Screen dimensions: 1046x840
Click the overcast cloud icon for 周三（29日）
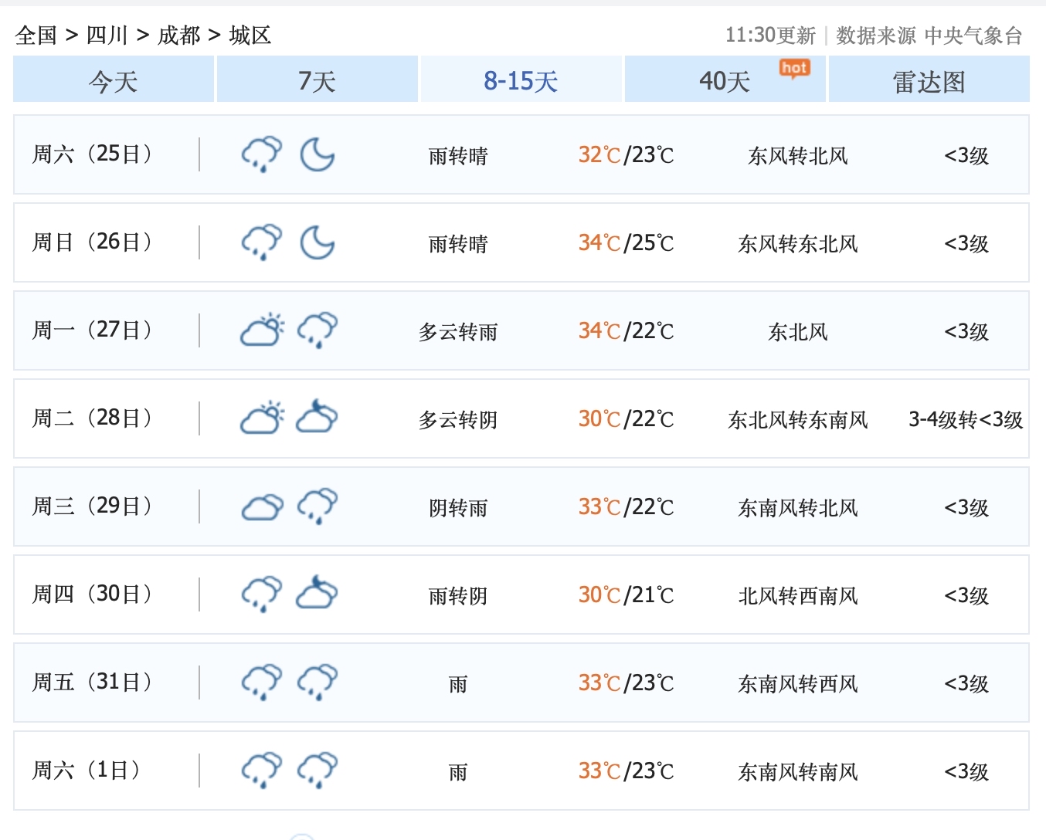pyautogui.click(x=261, y=506)
